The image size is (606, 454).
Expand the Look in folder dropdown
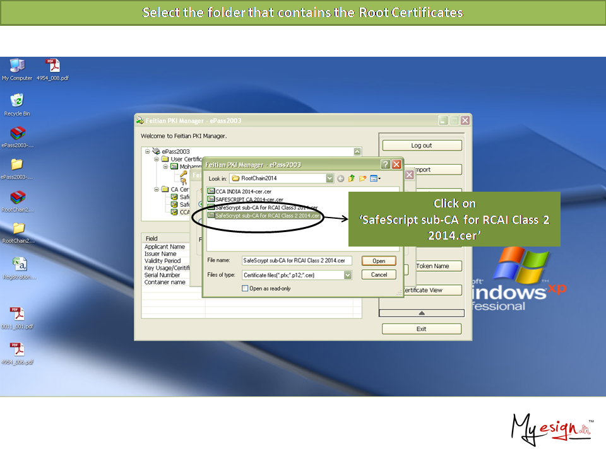[330, 178]
